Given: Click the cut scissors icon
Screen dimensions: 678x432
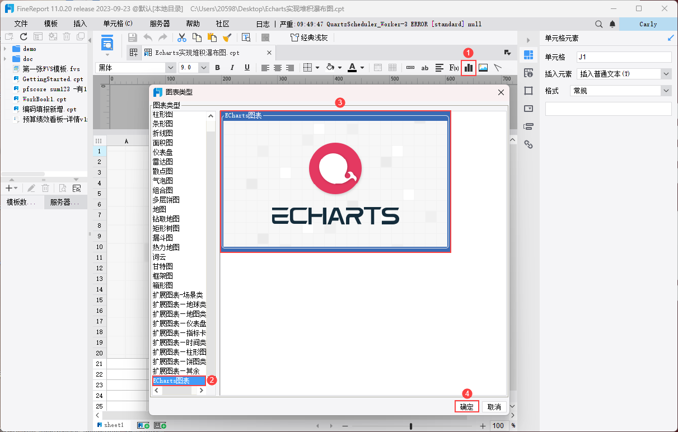Looking at the screenshot, I should 181,37.
